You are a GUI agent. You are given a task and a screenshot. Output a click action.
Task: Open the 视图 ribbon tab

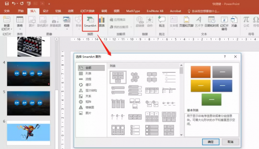[116, 11]
